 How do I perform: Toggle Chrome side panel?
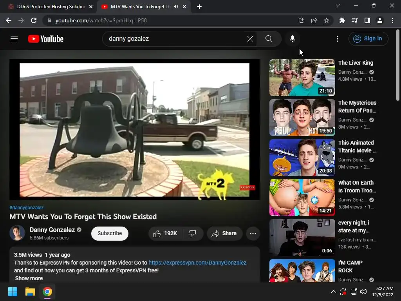(367, 20)
